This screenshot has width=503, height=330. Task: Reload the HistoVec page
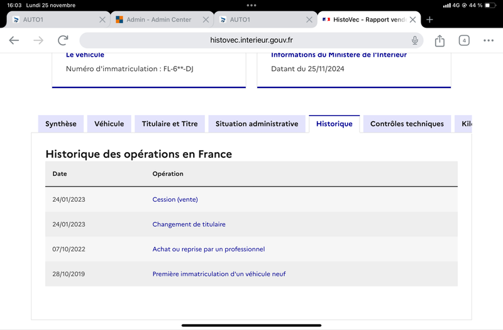coord(63,40)
